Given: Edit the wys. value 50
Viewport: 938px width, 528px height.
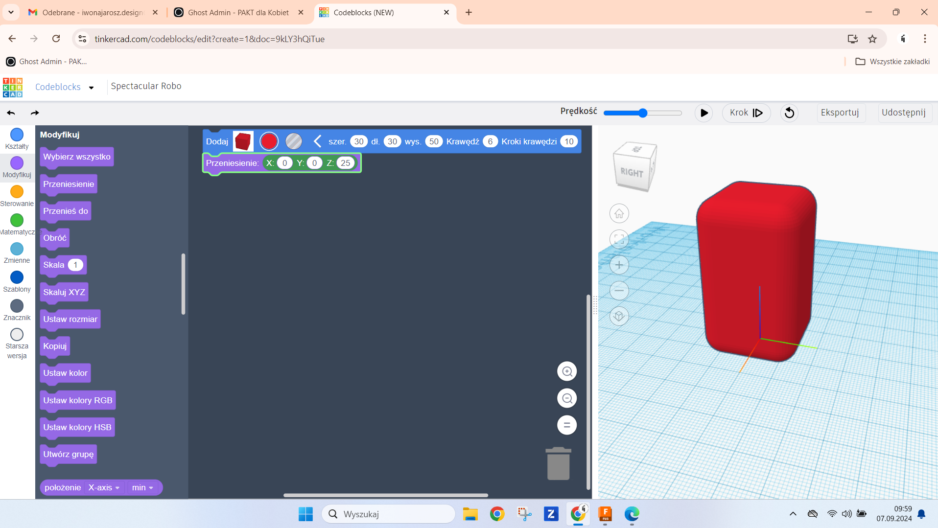Looking at the screenshot, I should coord(434,141).
